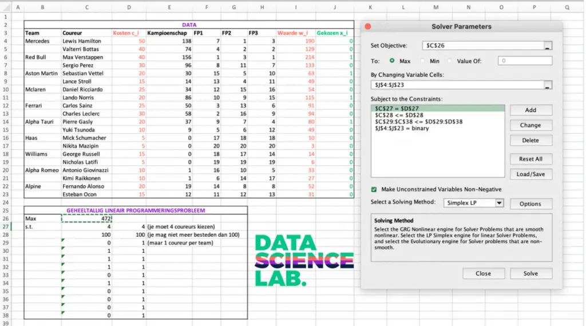Click the Changing Variable Cells range selector icon
Screen dimensions: 586x326
(548, 85)
